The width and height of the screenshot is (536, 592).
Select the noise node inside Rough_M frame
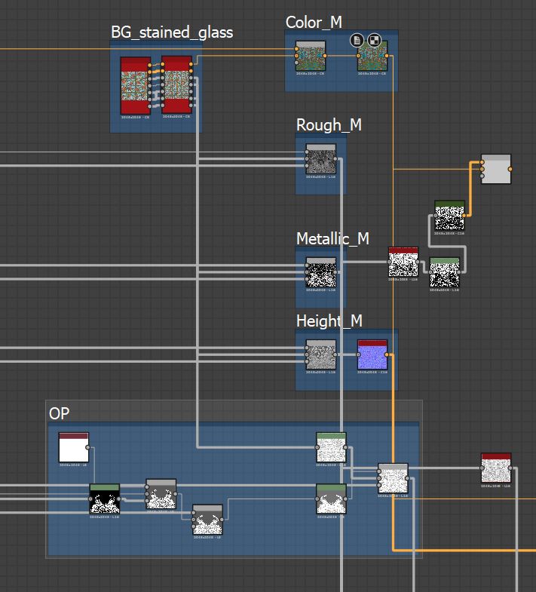click(x=320, y=159)
